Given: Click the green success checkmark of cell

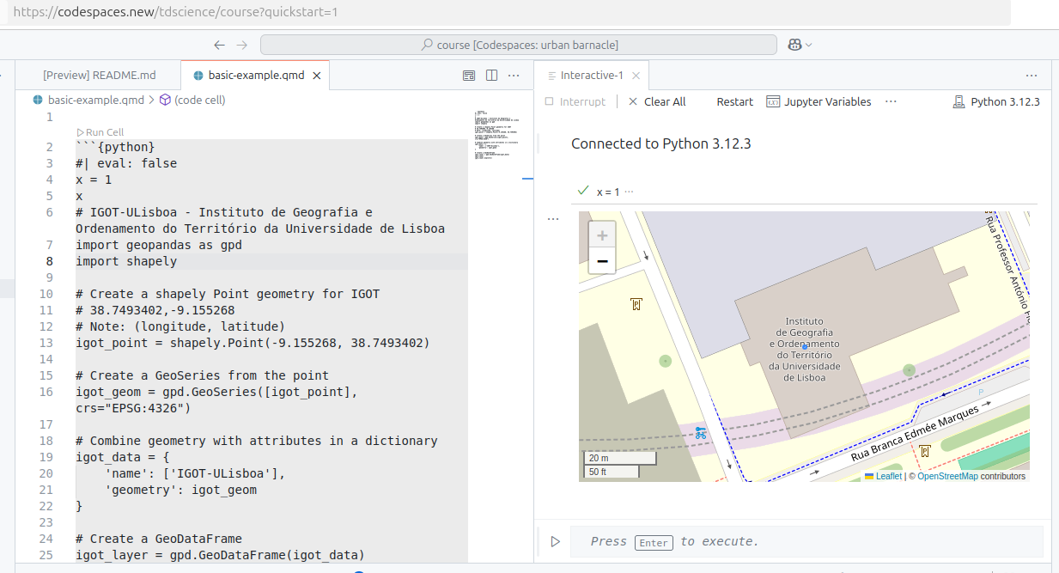Looking at the screenshot, I should tap(583, 191).
